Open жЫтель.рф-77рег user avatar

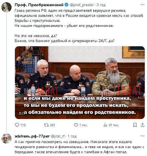[x=6, y=139]
